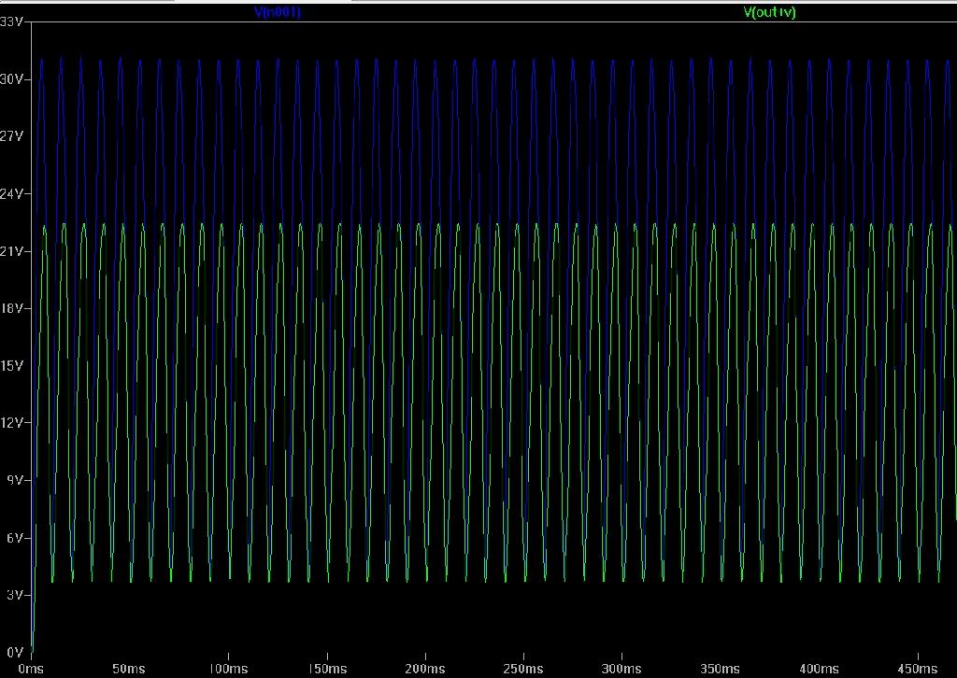Click the 27V vertical axis label
Screen dimensions: 957x678
(x=11, y=136)
